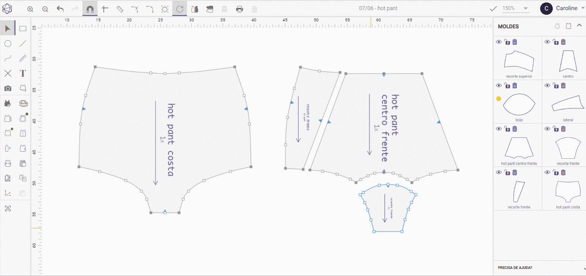Open the measuring tape tool
The height and width of the screenshot is (276, 586).
point(23,103)
